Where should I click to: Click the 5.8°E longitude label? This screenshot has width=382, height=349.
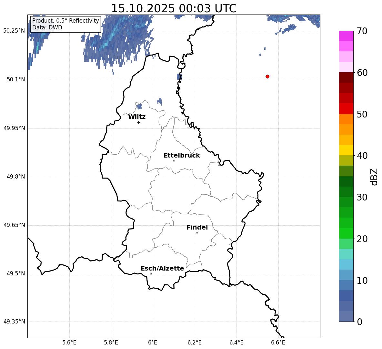click(111, 343)
